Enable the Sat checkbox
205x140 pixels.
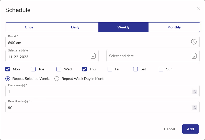click(135, 69)
